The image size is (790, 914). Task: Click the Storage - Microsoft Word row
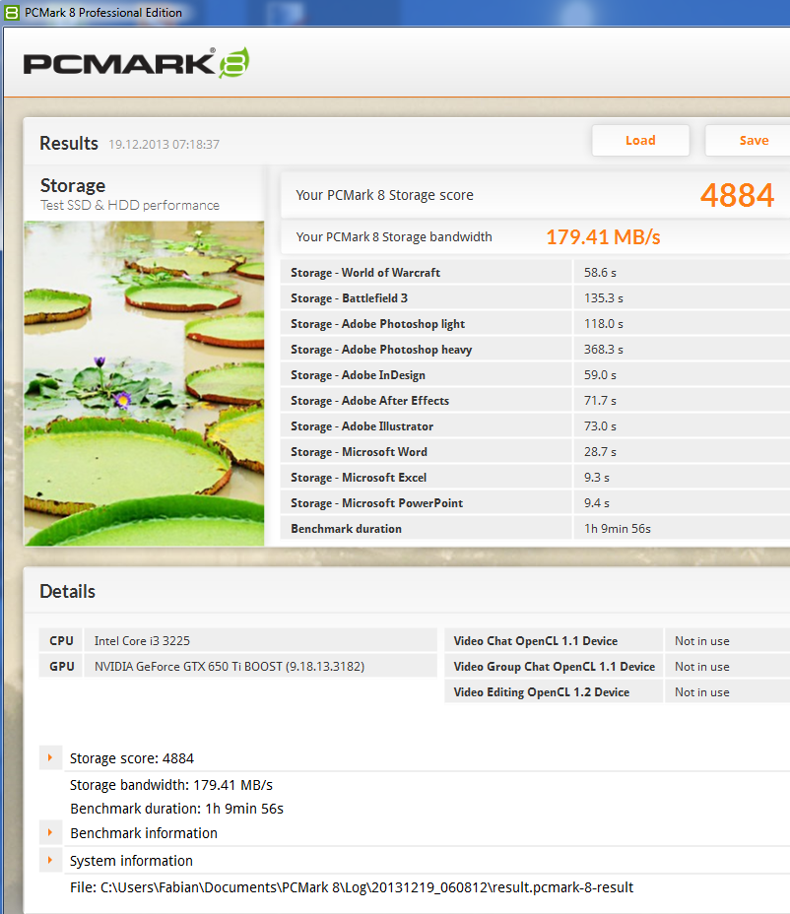click(x=535, y=452)
